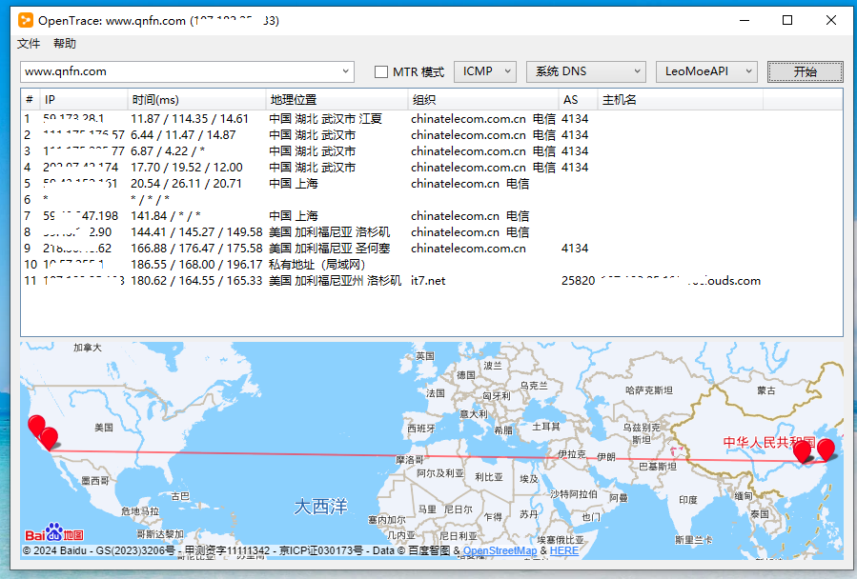Open the LeoMoeAPI data source dropdown
The width and height of the screenshot is (857, 579).
pos(706,71)
